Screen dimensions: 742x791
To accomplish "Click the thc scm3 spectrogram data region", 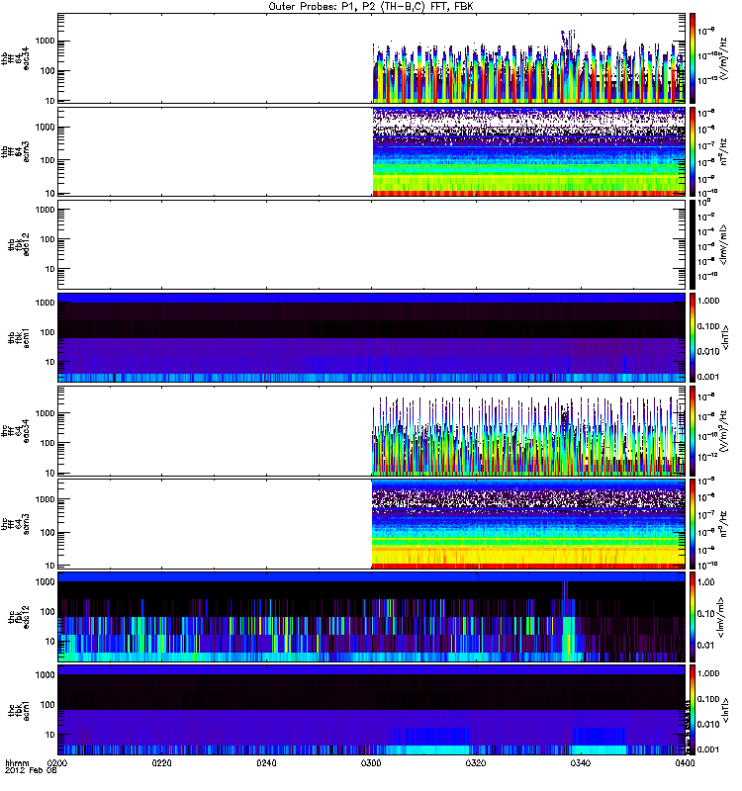I will point(528,524).
